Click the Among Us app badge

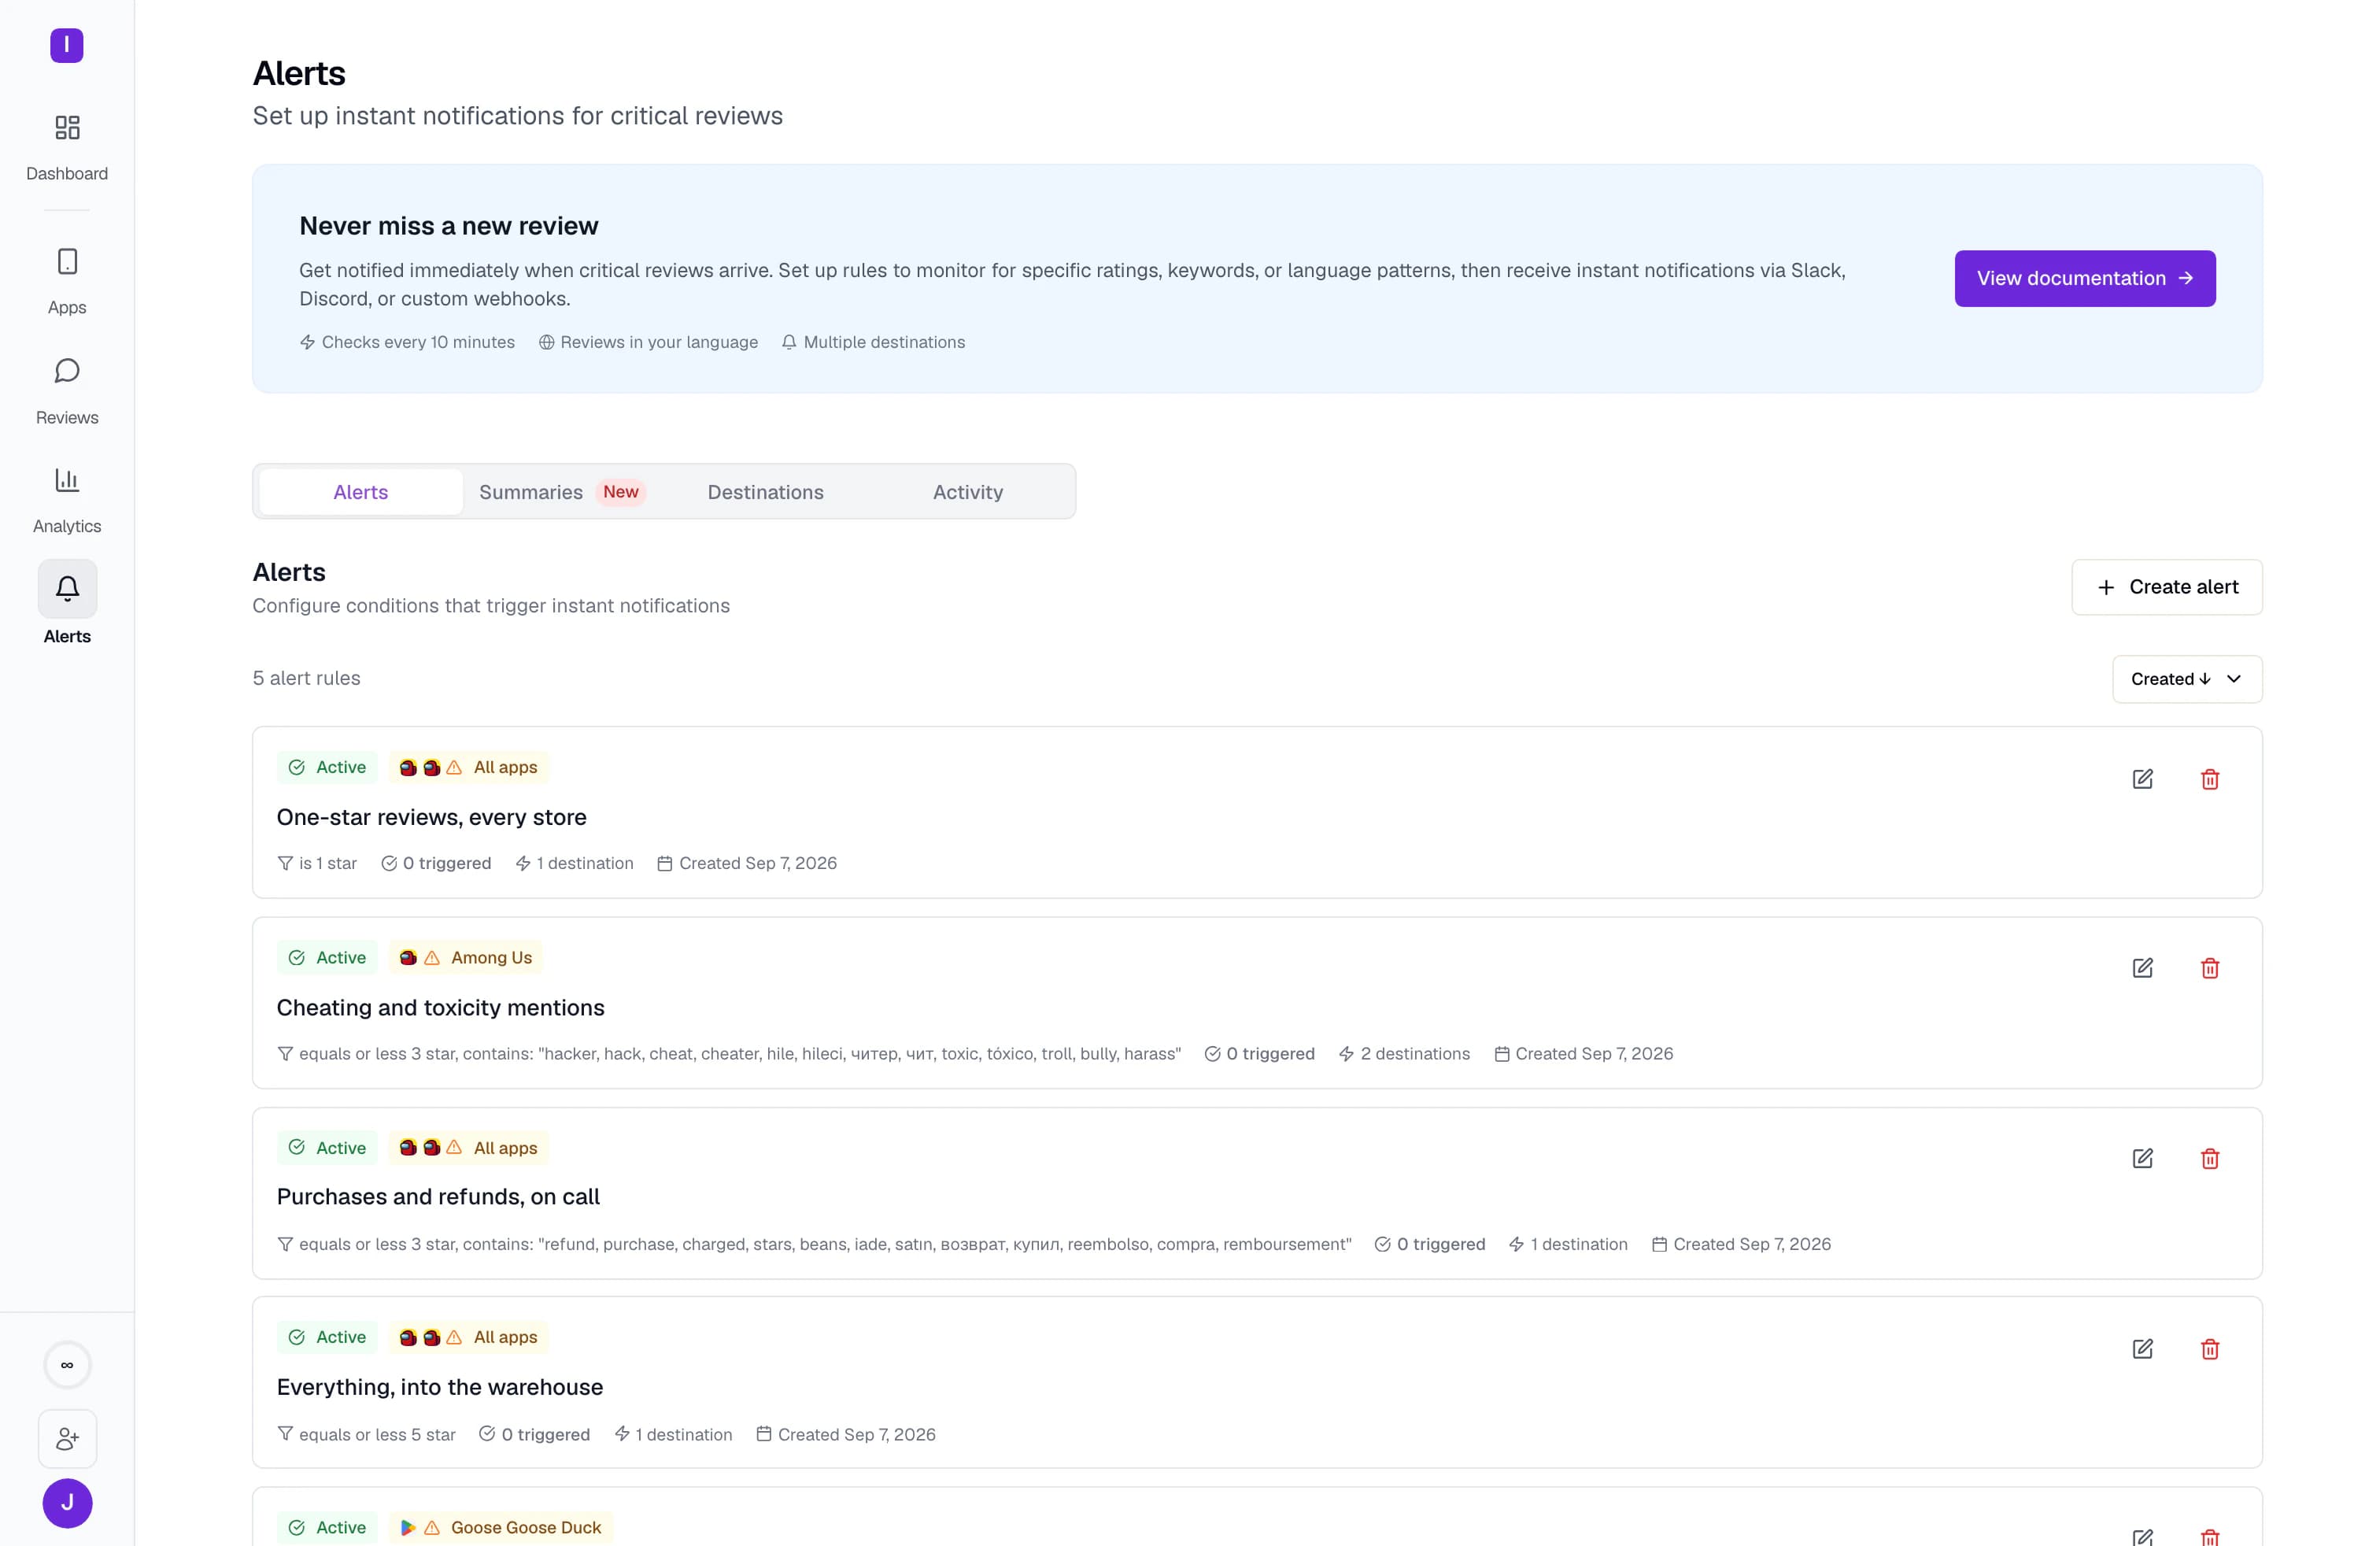tap(466, 958)
